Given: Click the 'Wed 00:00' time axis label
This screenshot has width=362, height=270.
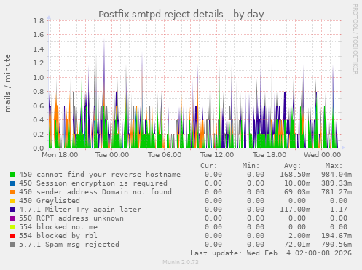Looking at the screenshot, I should pyautogui.click(x=322, y=155).
